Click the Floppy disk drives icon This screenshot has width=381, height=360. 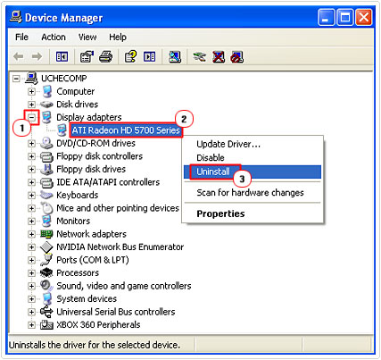(x=46, y=169)
